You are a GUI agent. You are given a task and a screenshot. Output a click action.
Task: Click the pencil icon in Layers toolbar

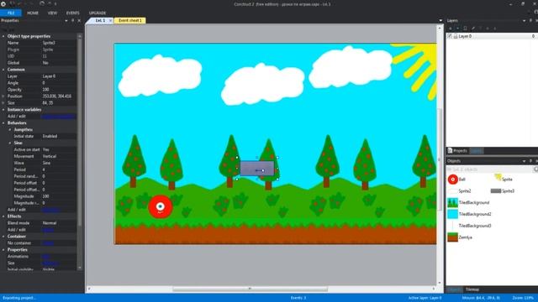pyautogui.click(x=472, y=29)
